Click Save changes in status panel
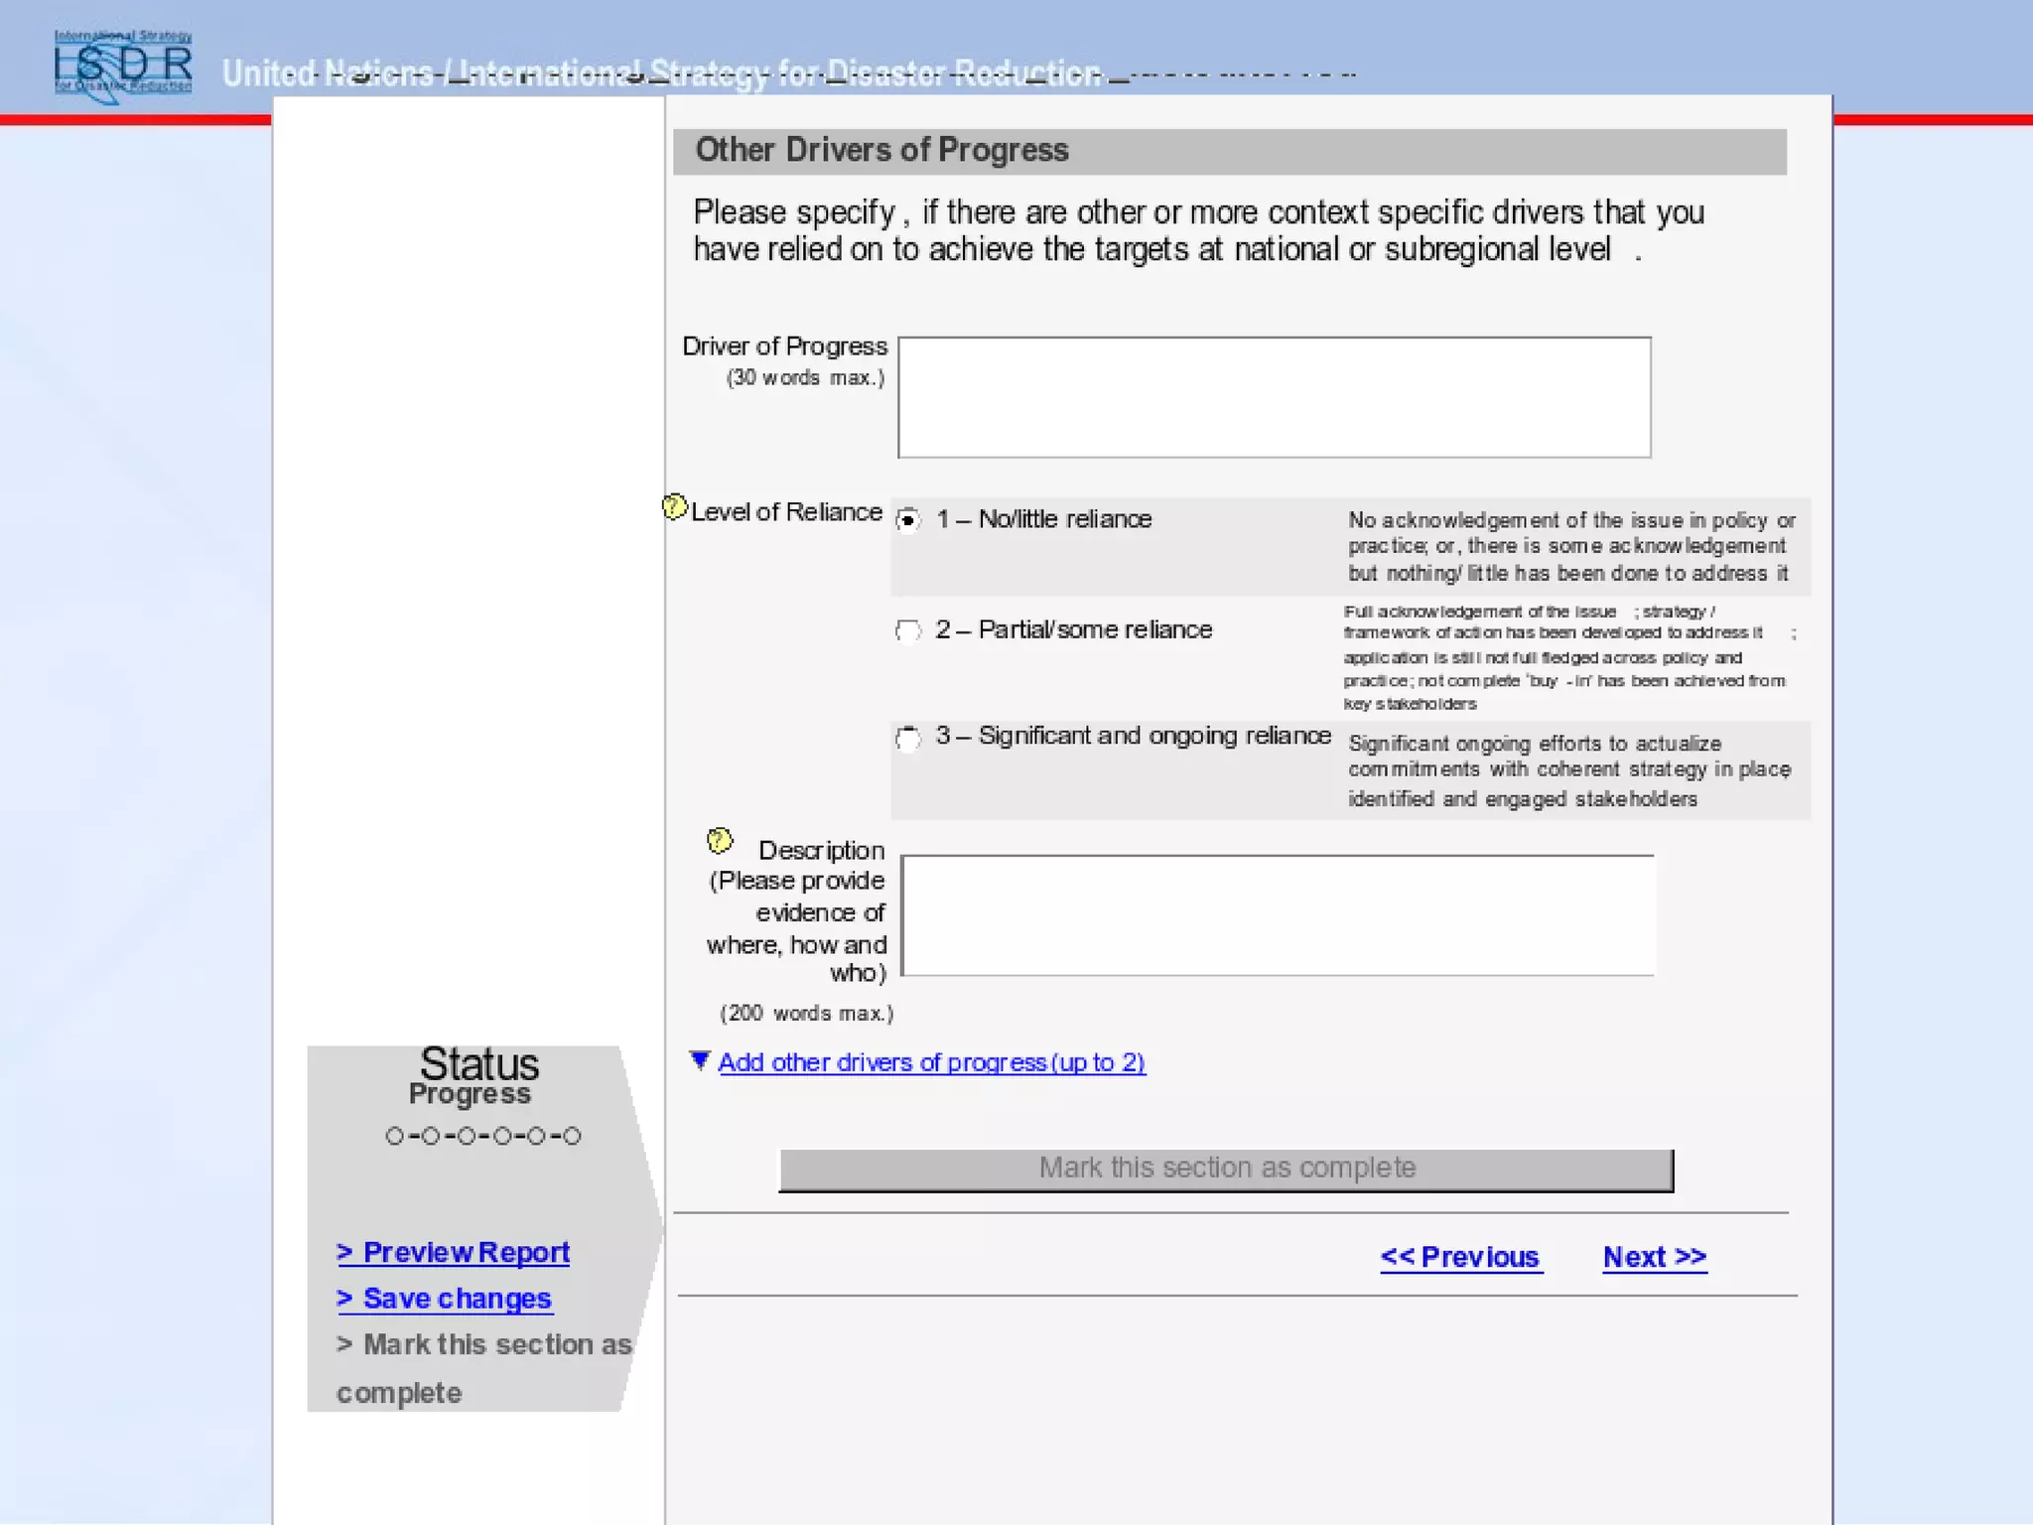This screenshot has height=1525, width=2033. 445,1299
